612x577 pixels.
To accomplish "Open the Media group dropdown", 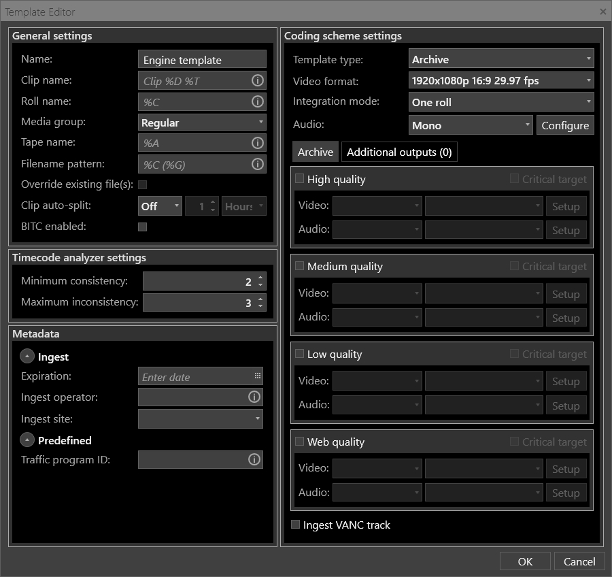I will [202, 122].
